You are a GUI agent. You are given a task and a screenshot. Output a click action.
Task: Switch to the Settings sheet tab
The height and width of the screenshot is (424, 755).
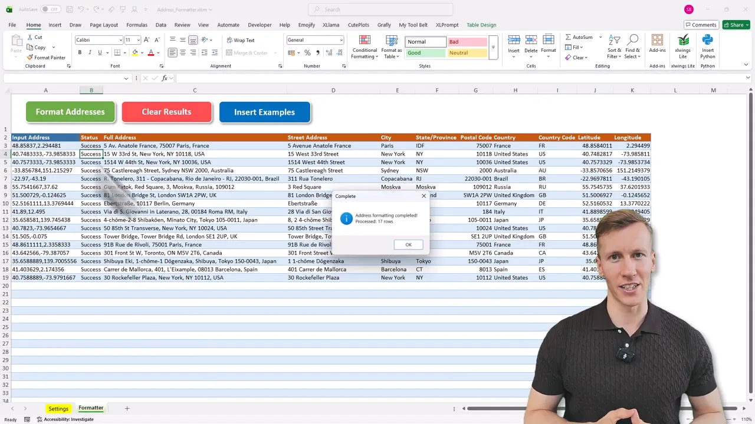(58, 408)
